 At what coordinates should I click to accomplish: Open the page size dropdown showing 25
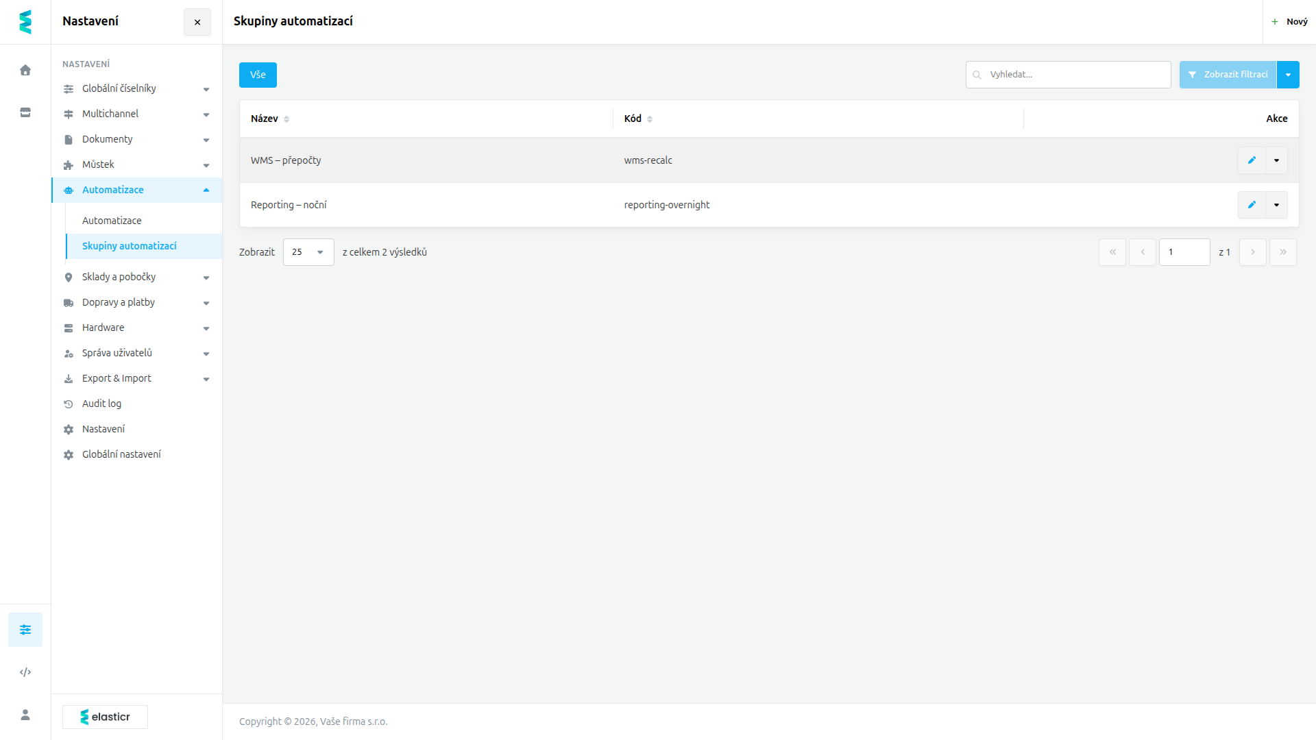tap(308, 252)
